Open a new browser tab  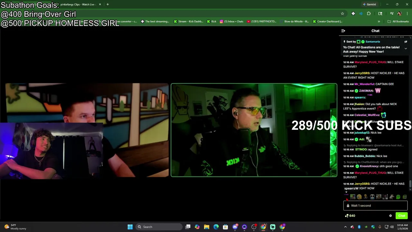tap(108, 5)
